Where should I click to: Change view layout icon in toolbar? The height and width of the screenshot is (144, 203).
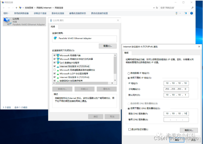[x=177, y=13]
